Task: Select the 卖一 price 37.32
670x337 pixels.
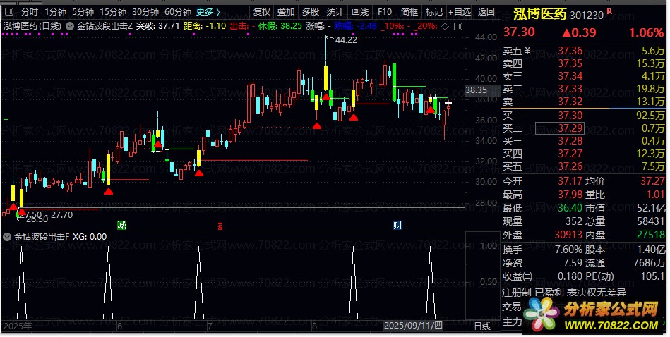Action: tap(570, 102)
